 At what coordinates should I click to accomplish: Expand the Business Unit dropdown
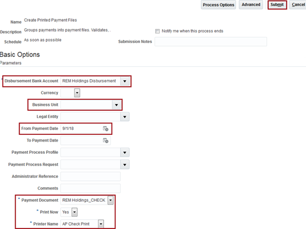click(116, 105)
